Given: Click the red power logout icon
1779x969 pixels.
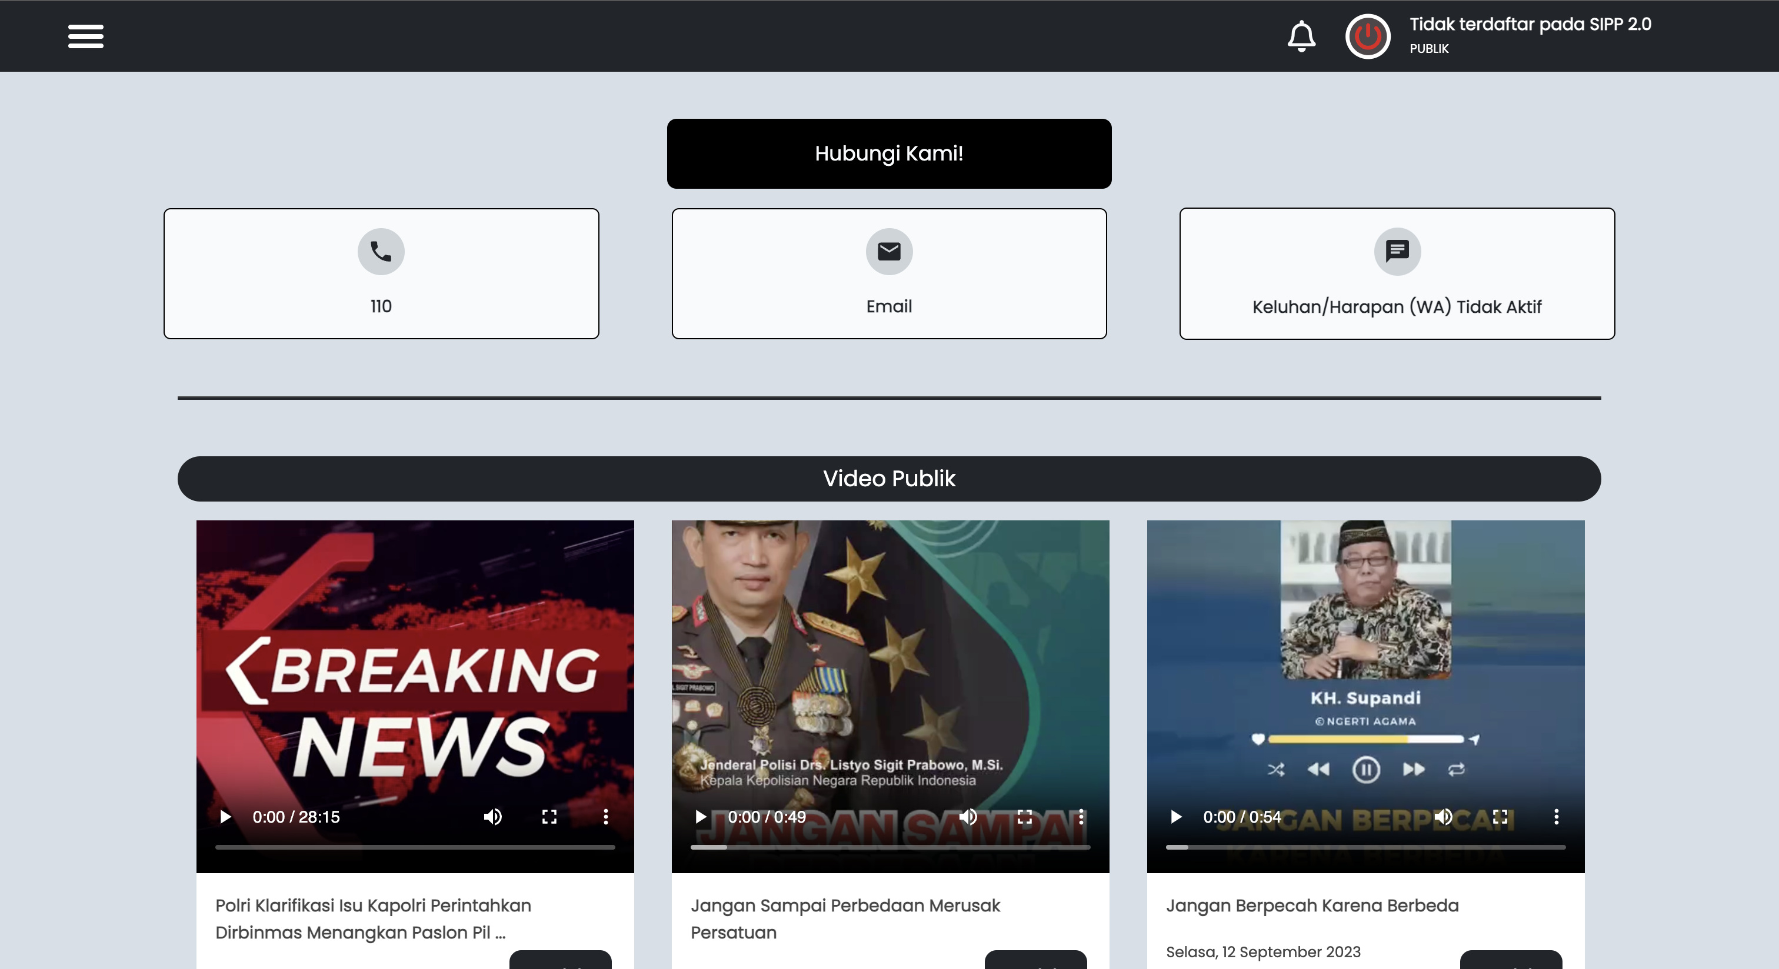Looking at the screenshot, I should pos(1367,36).
